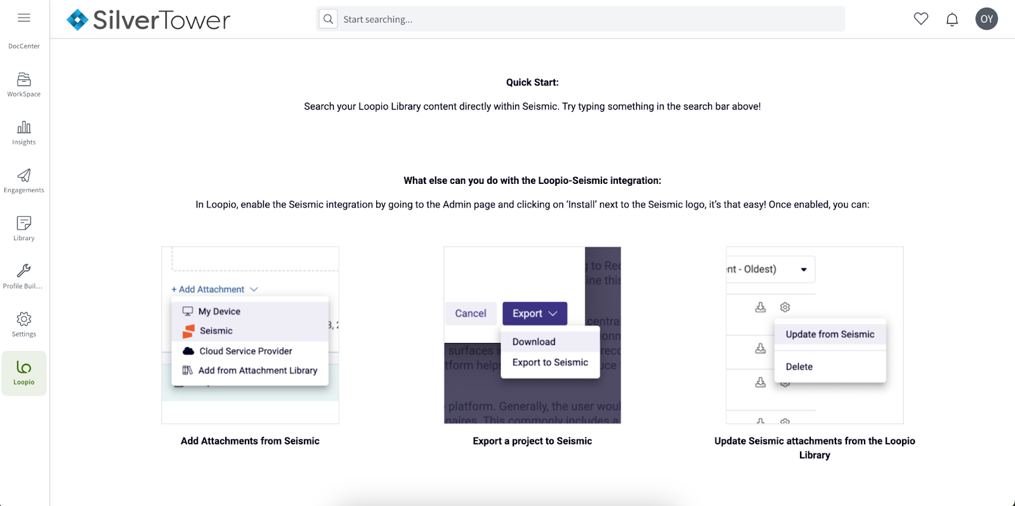The height and width of the screenshot is (506, 1015).
Task: Click the 'Search your Loopio Library content' sentence
Action: pyautogui.click(x=532, y=107)
